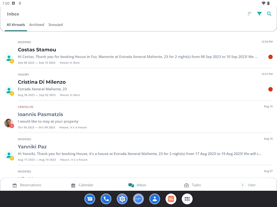The image size is (277, 207).
Task: Tap the search magnifier icon
Action: [269, 14]
